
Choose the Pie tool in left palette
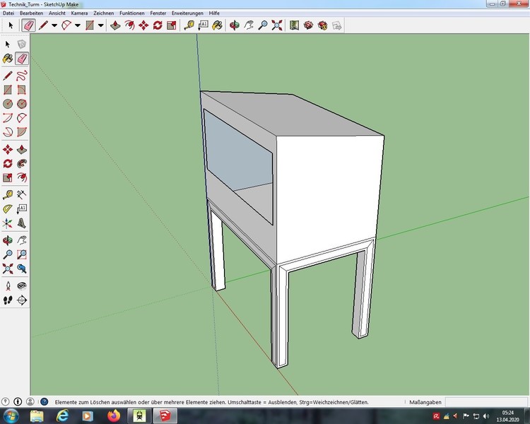click(x=22, y=132)
